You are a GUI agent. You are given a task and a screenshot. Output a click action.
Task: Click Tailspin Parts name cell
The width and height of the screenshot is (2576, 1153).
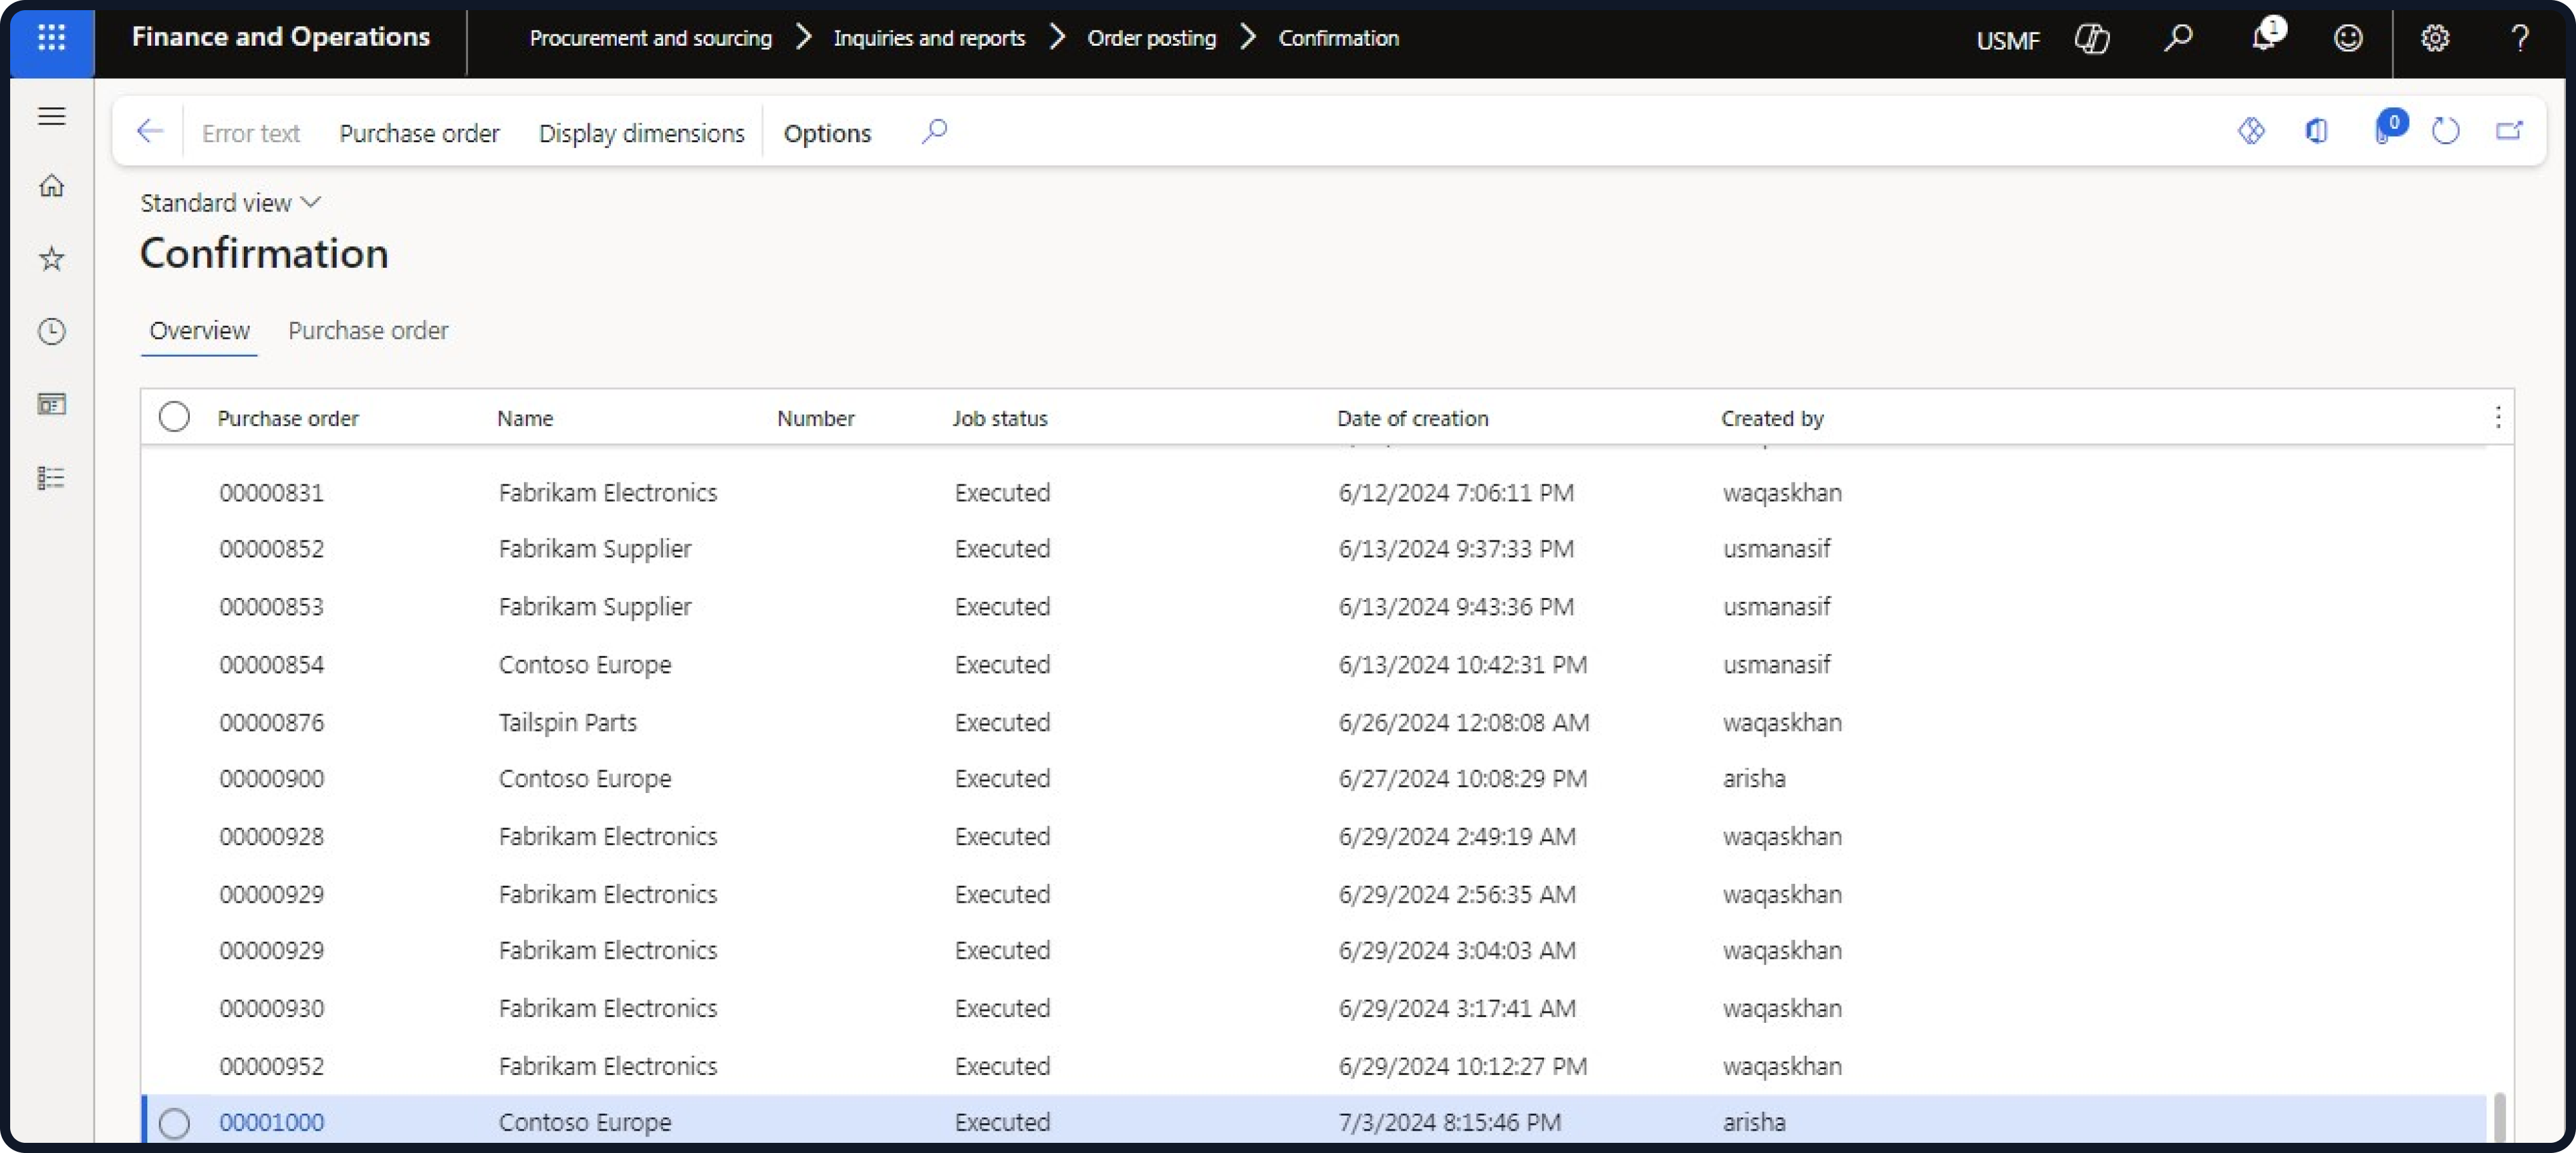(x=567, y=723)
